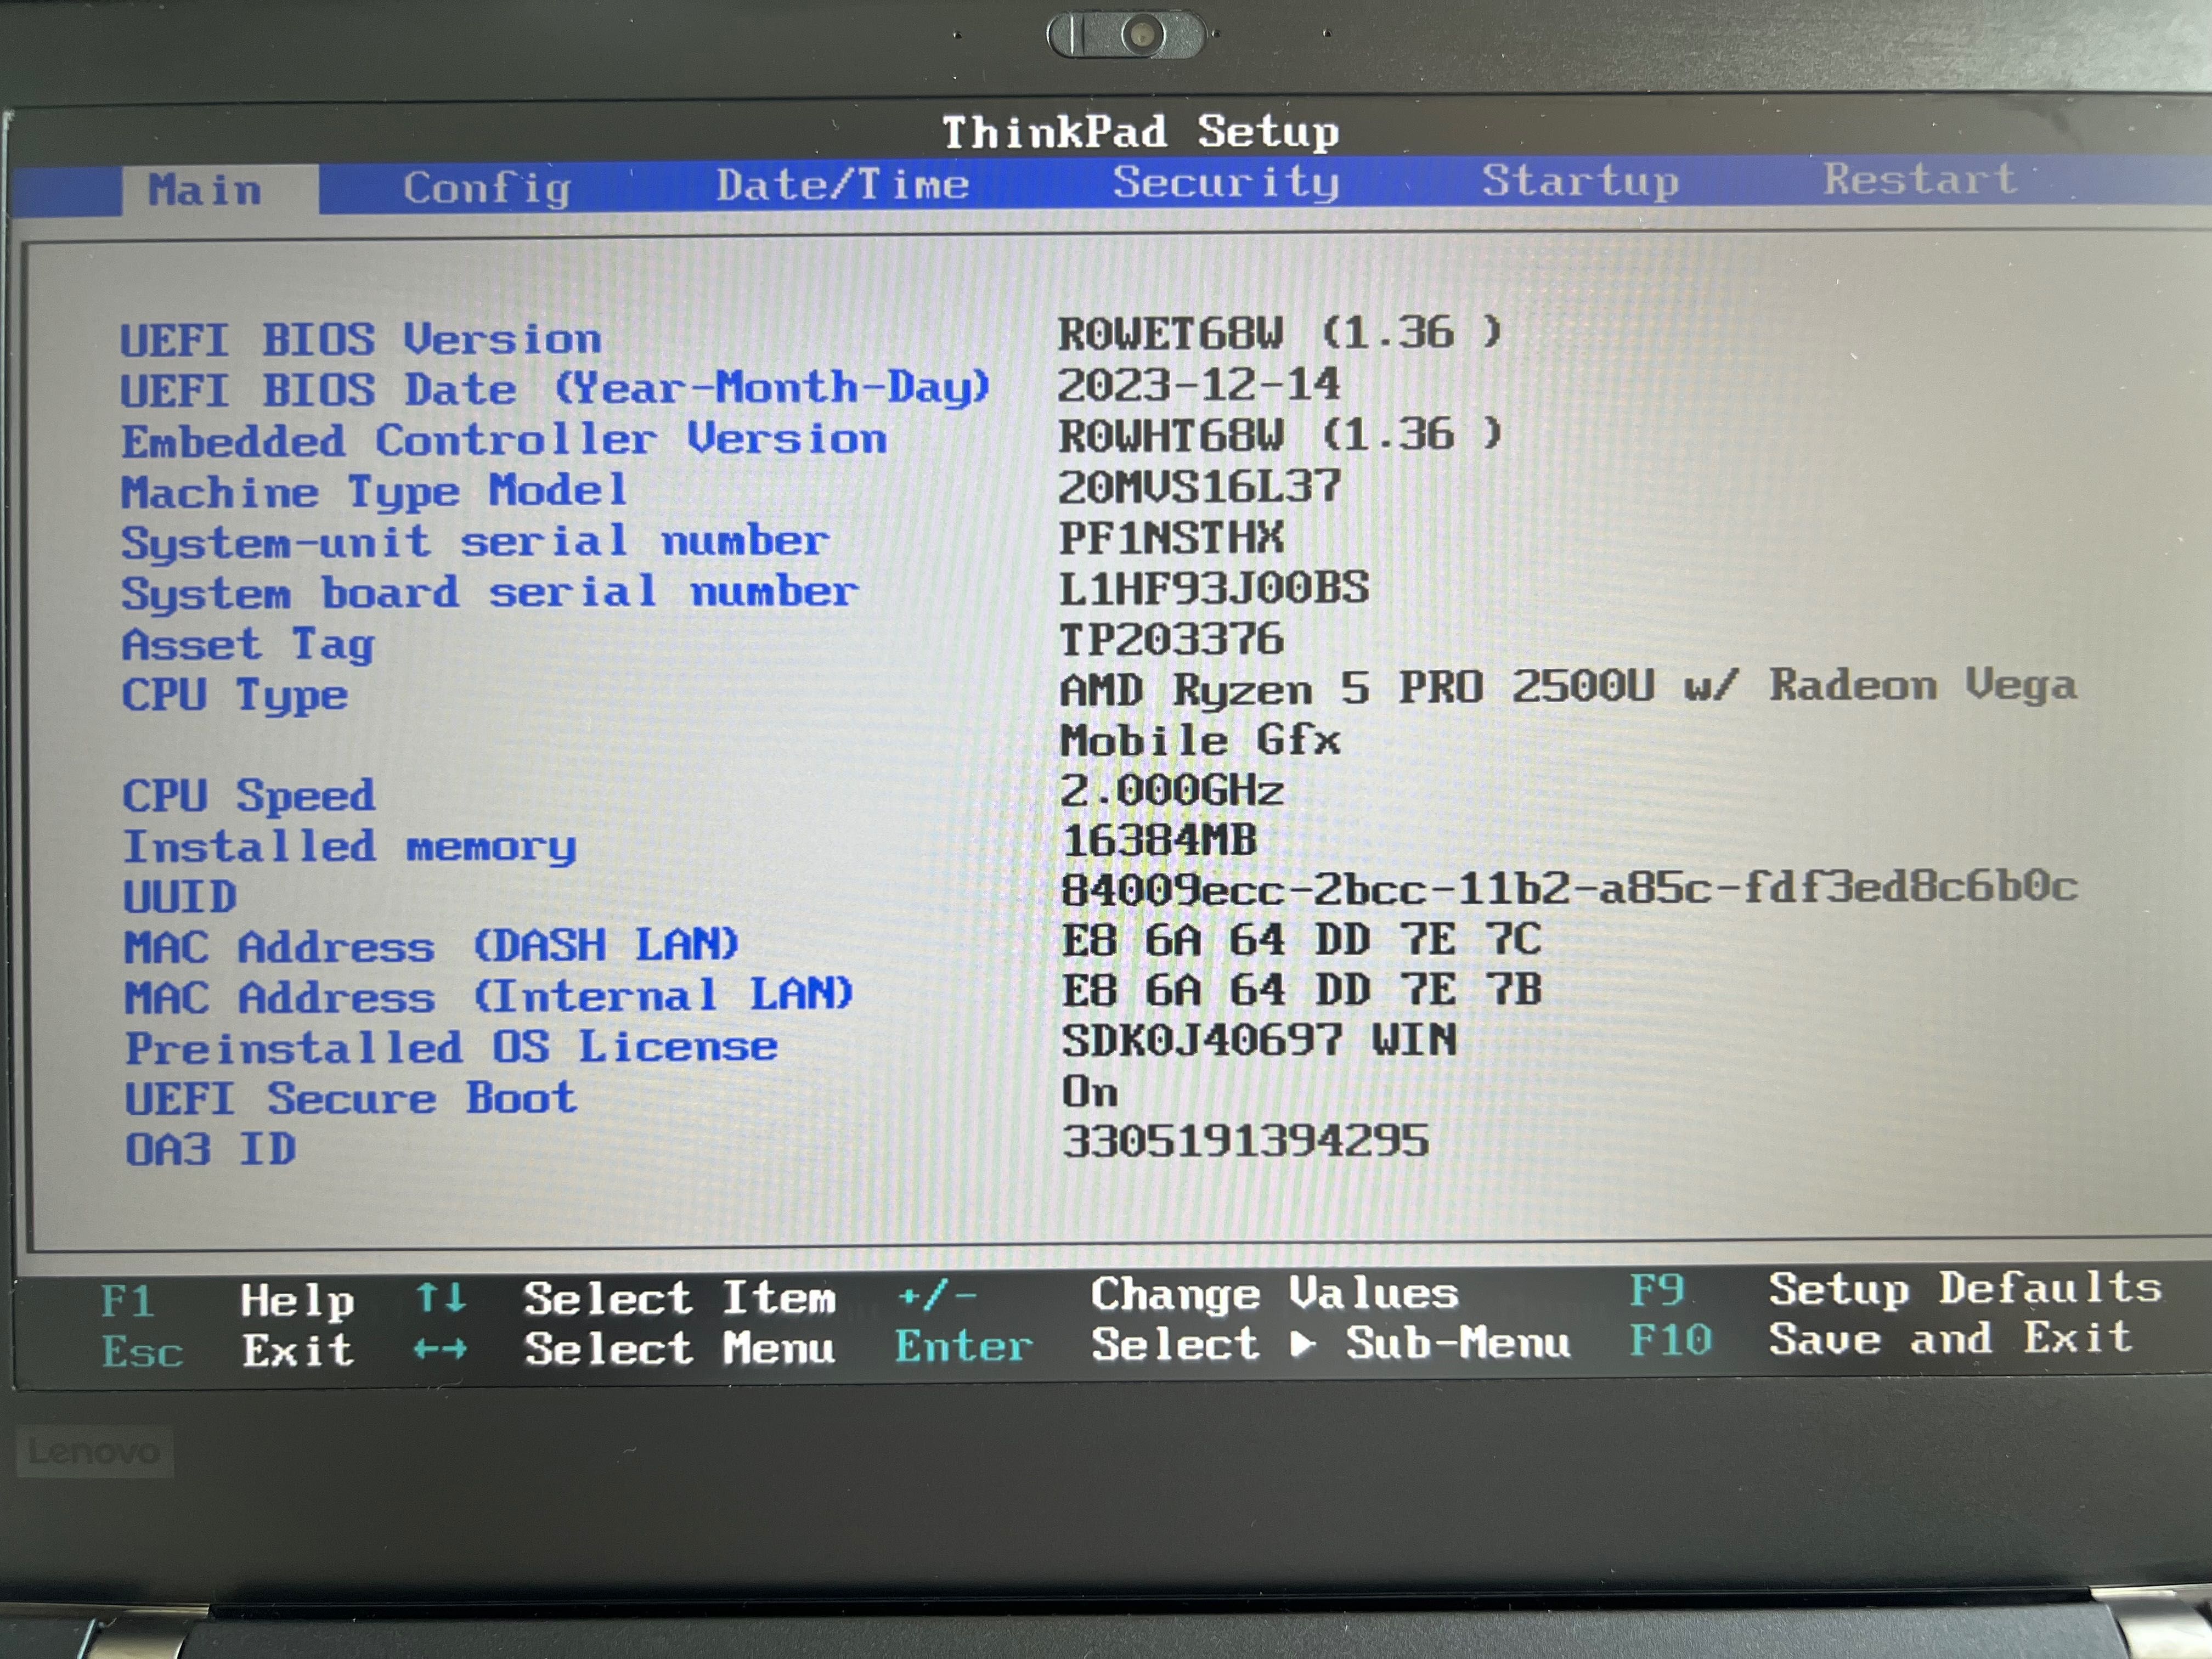2212x1659 pixels.
Task: Click the Sub-Menu triangle arrow icon
Action: [x=1302, y=1344]
